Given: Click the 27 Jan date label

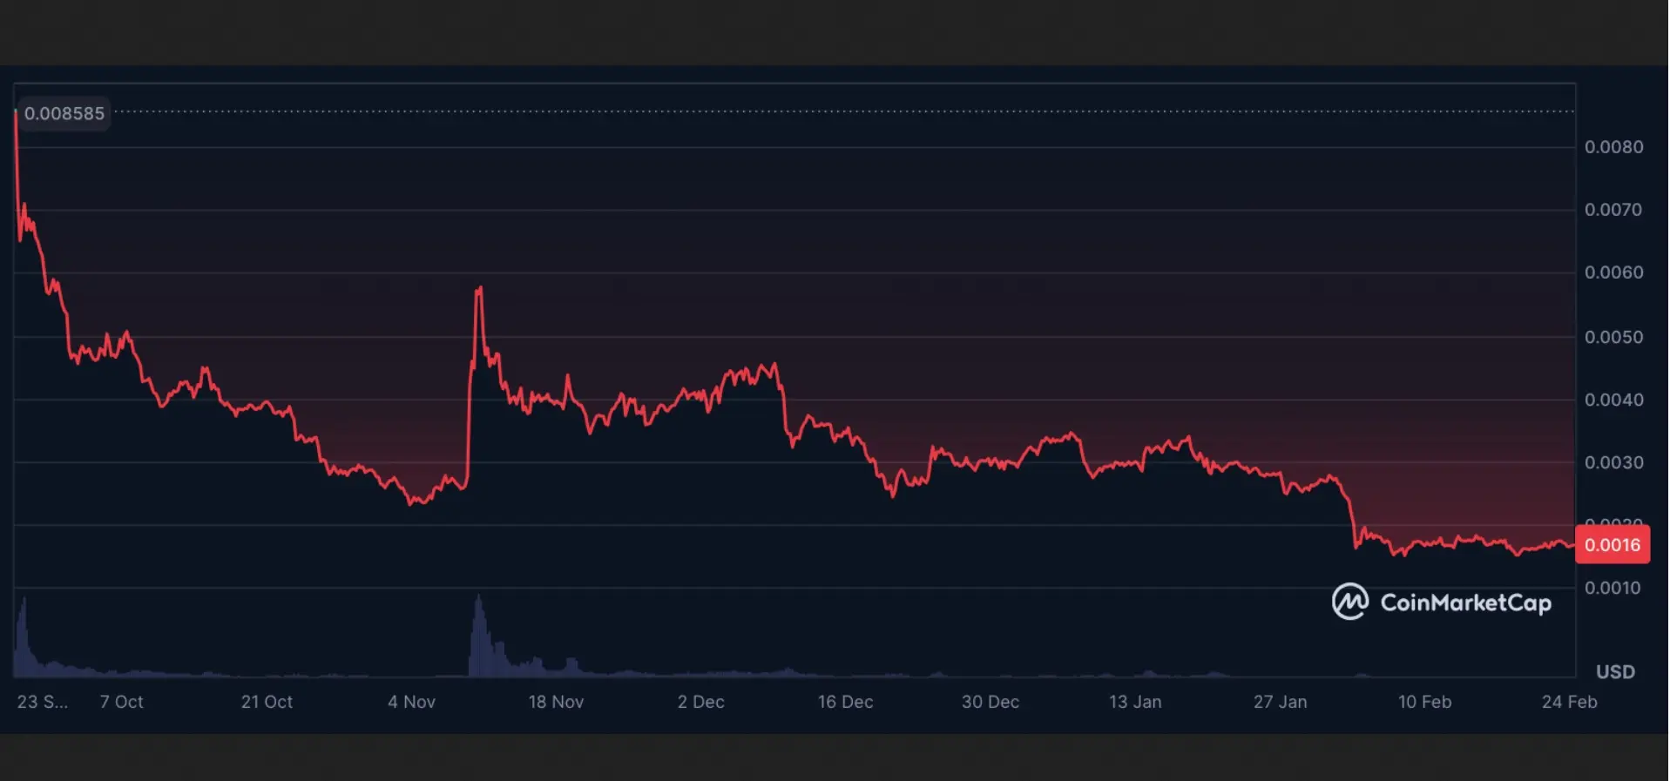Looking at the screenshot, I should (1280, 702).
